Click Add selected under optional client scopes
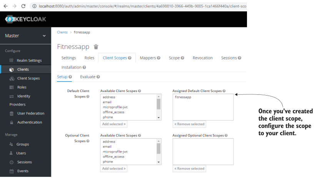The image size is (317, 178). (114, 169)
